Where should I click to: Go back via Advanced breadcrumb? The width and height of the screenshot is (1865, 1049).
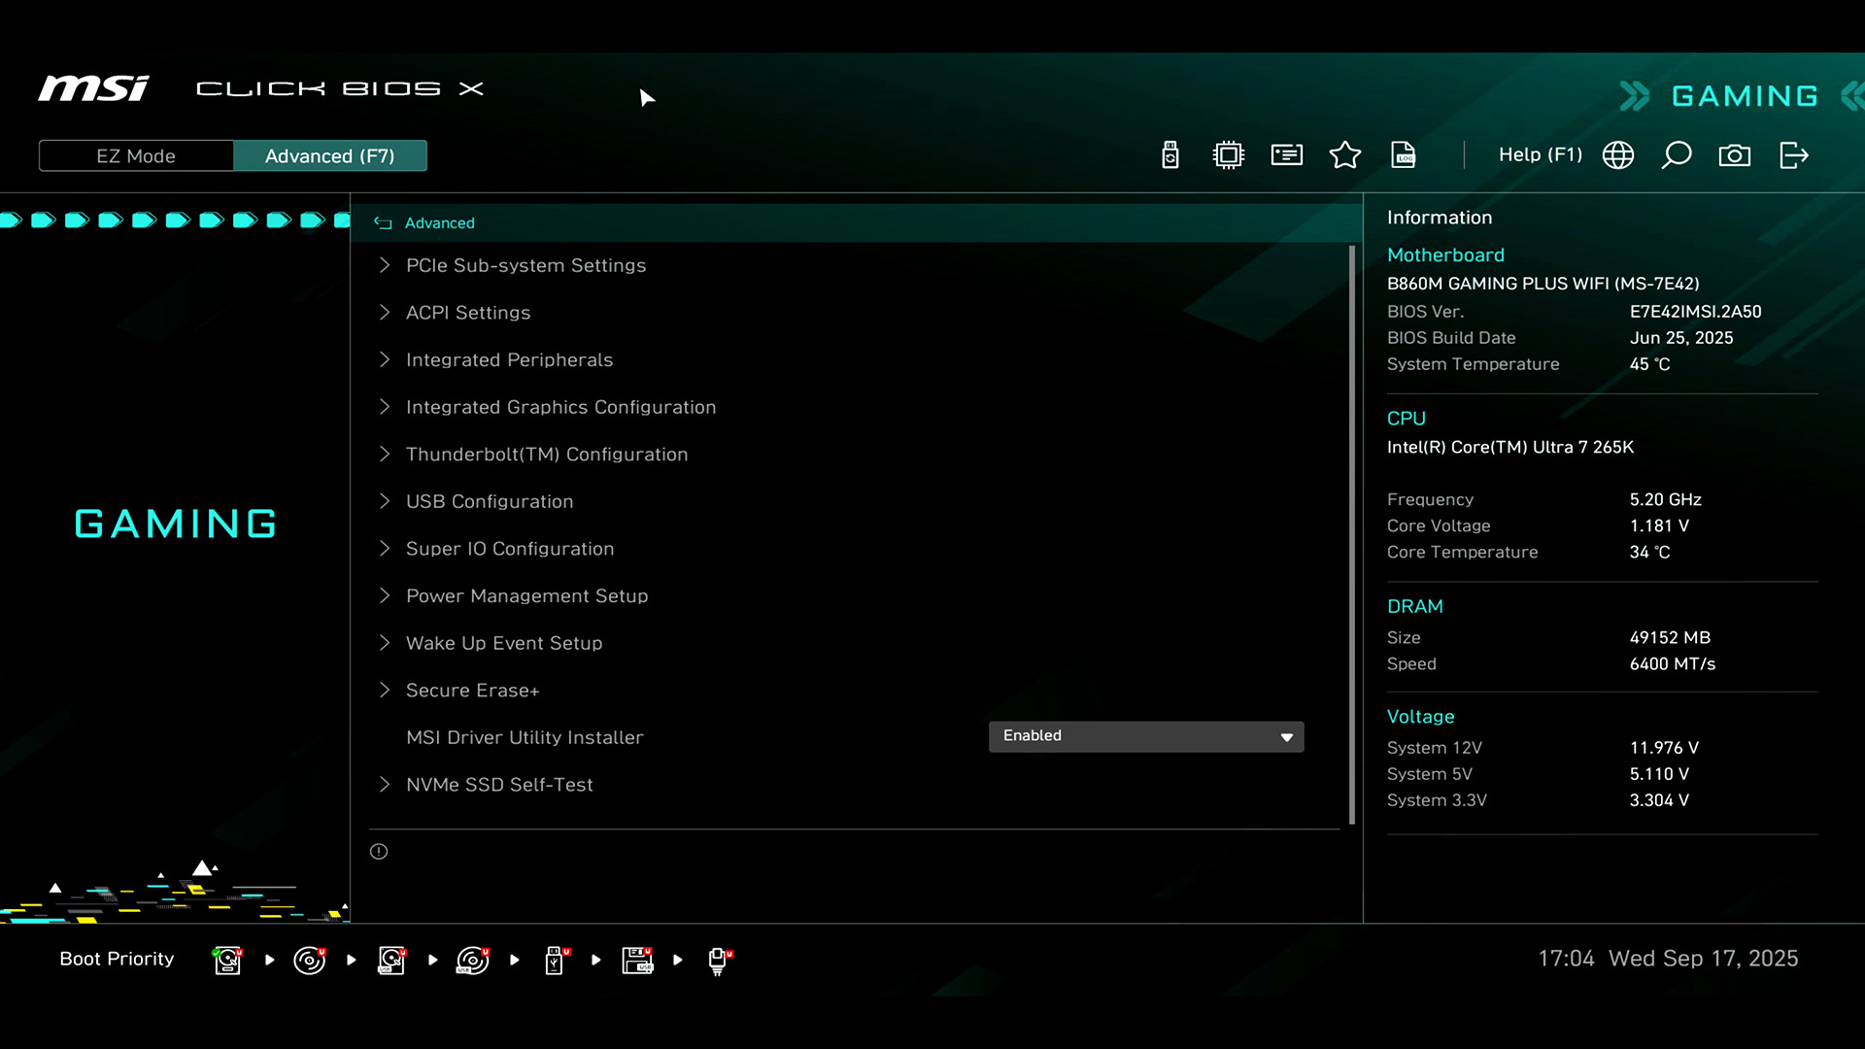click(439, 223)
